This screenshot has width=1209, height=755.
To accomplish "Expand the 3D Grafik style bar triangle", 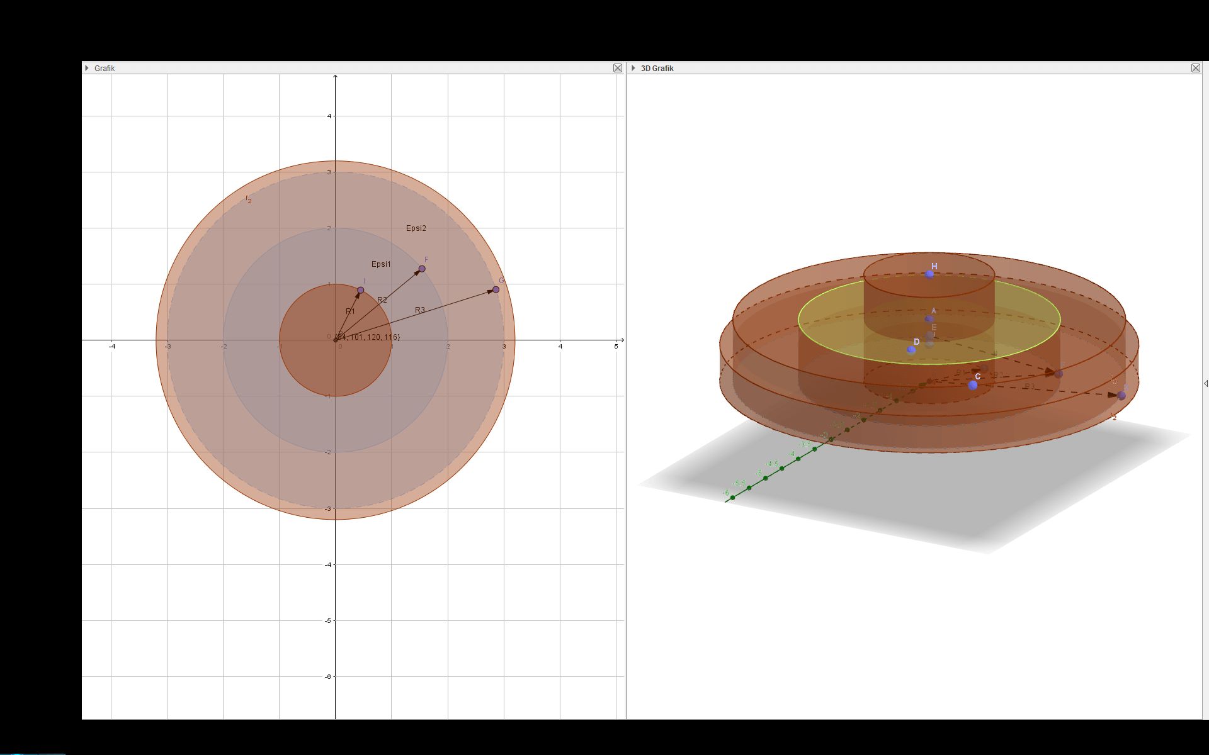I will [633, 68].
